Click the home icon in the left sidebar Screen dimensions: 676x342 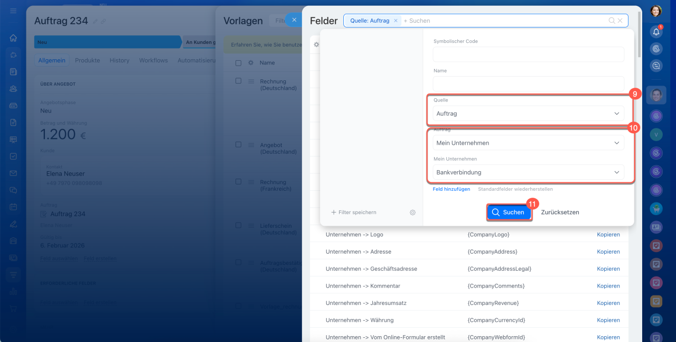13,38
